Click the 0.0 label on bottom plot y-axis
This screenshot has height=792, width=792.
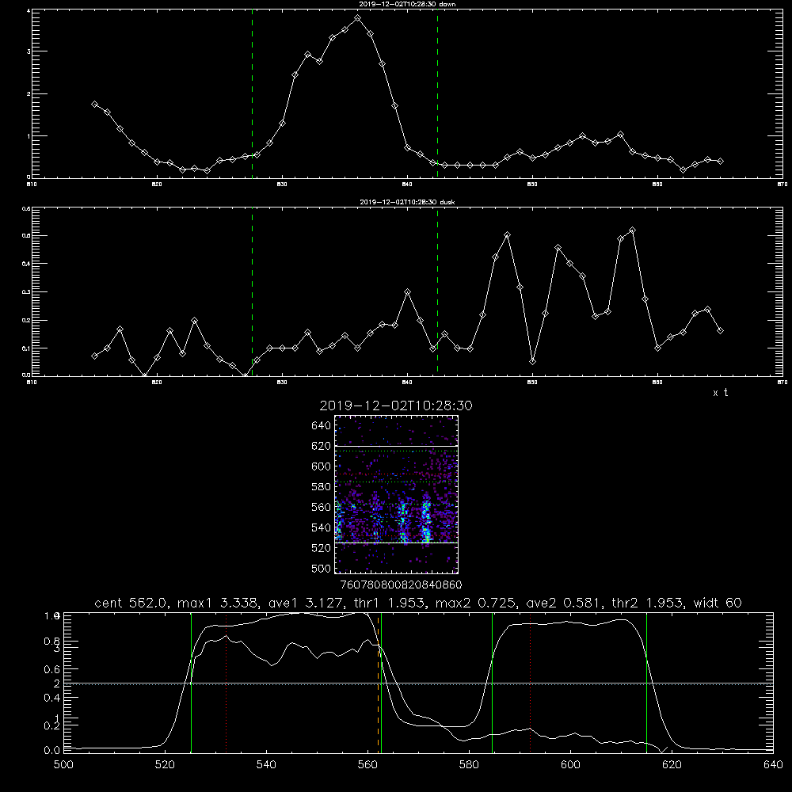[x=51, y=750]
